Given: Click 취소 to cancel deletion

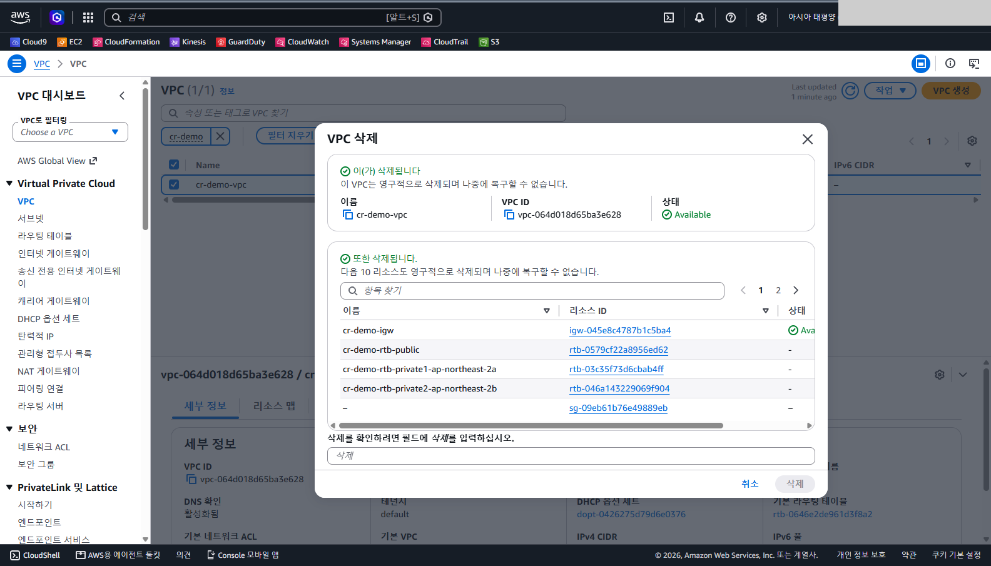Looking at the screenshot, I should coord(750,483).
